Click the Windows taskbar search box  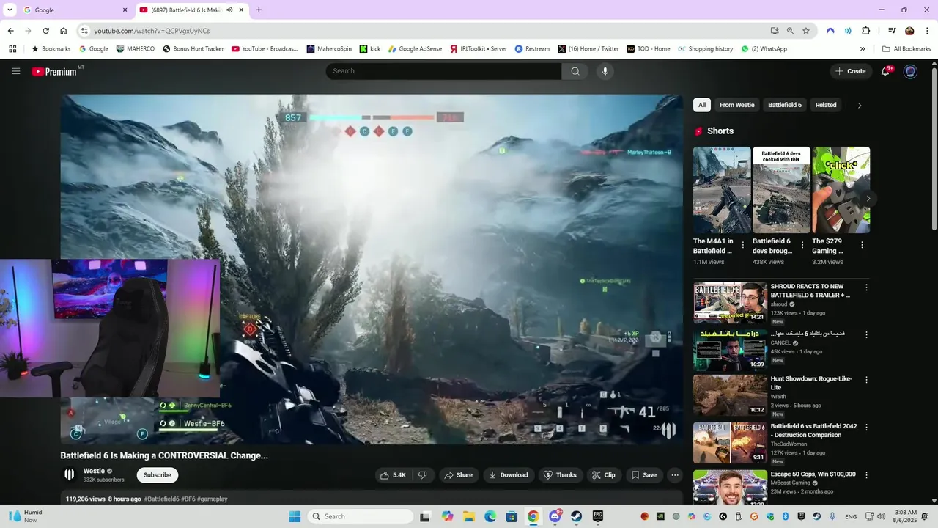360,516
